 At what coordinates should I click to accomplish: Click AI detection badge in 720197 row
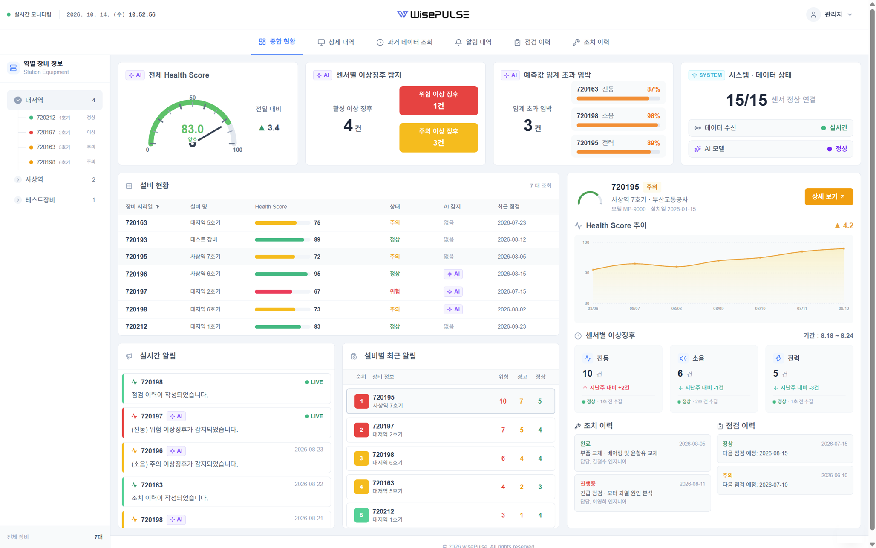click(453, 292)
